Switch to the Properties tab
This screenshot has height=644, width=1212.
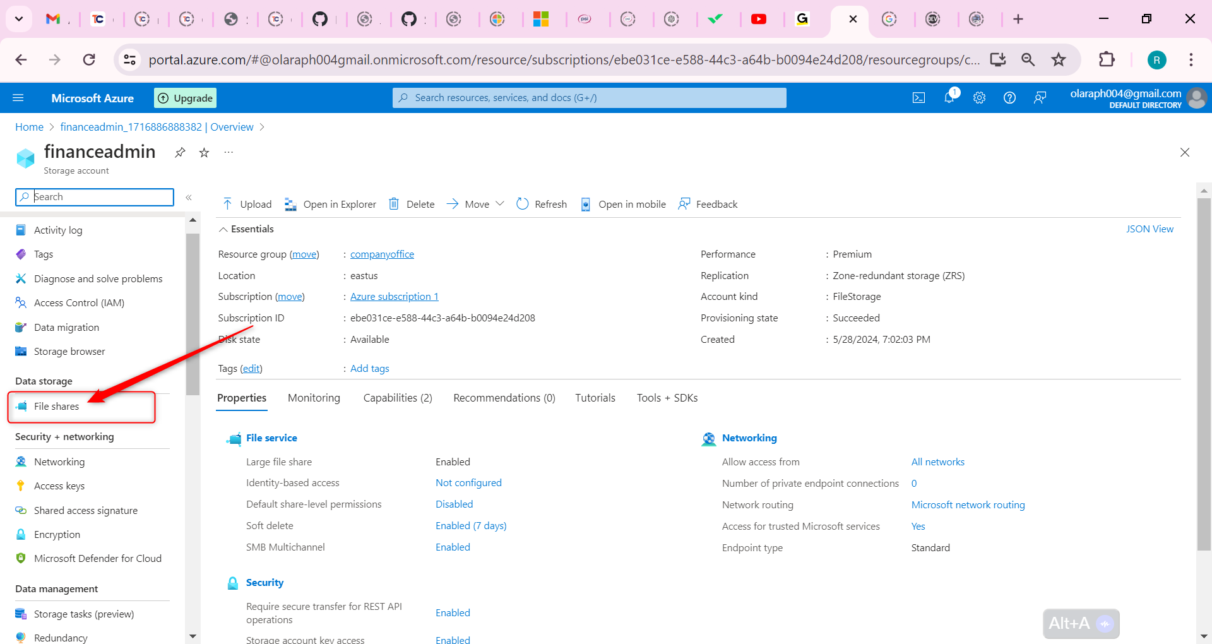pyautogui.click(x=242, y=398)
